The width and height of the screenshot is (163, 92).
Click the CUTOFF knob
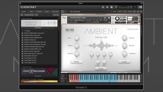[98, 62]
